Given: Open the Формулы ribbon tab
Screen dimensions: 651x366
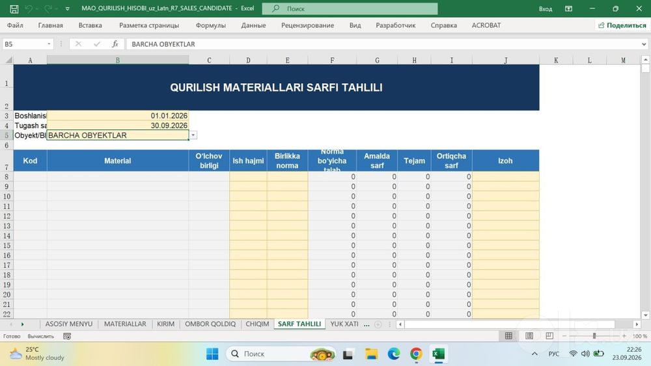Looking at the screenshot, I should (x=210, y=25).
